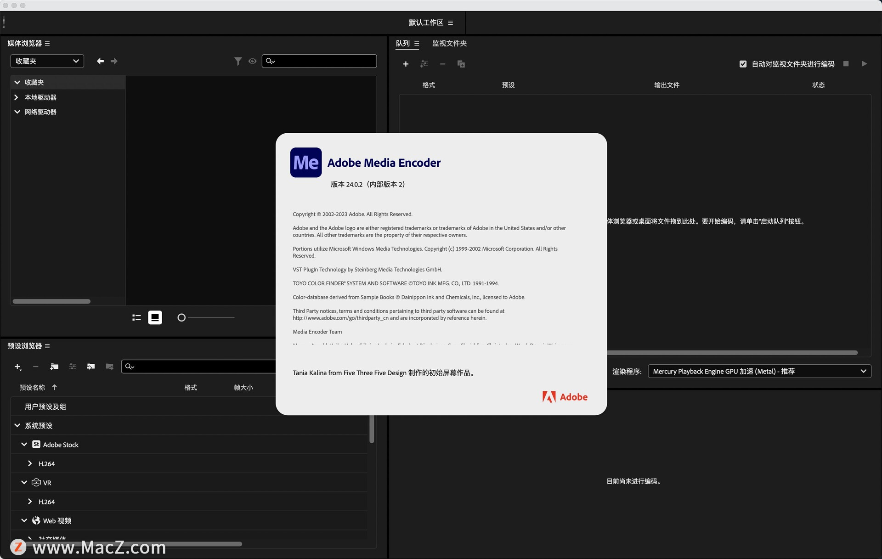The height and width of the screenshot is (559, 882).
Task: Open the 预设浏览器 panel menu
Action: [x=47, y=346]
